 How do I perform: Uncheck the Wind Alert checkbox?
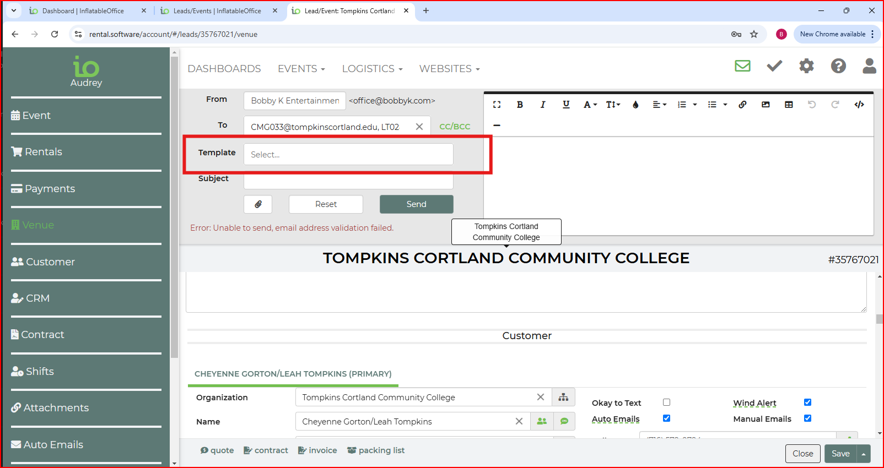point(807,402)
